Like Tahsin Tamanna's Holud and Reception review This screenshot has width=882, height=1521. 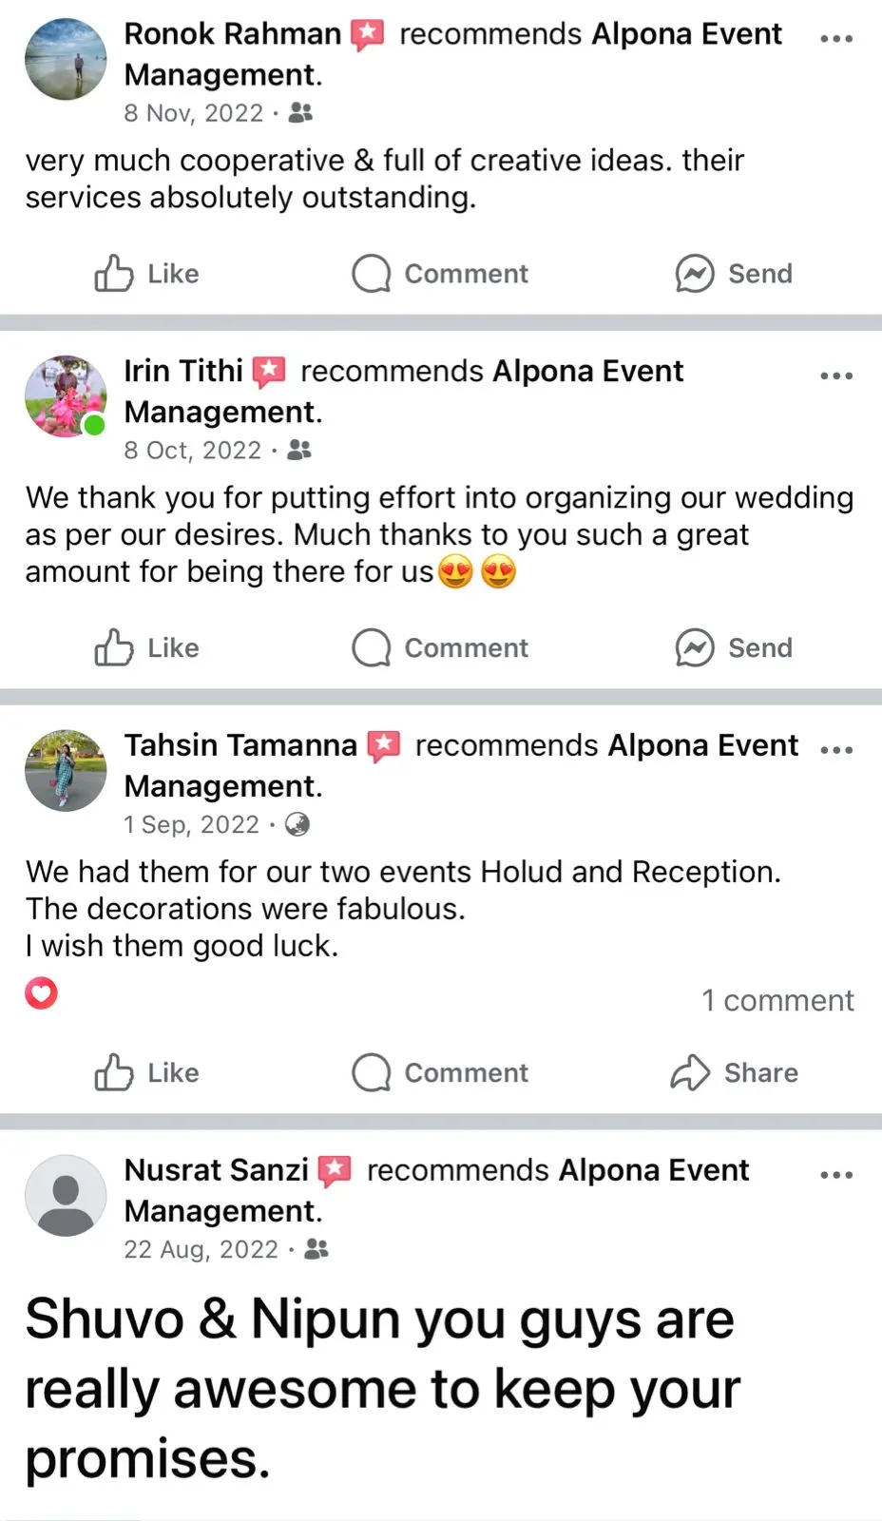[146, 1072]
